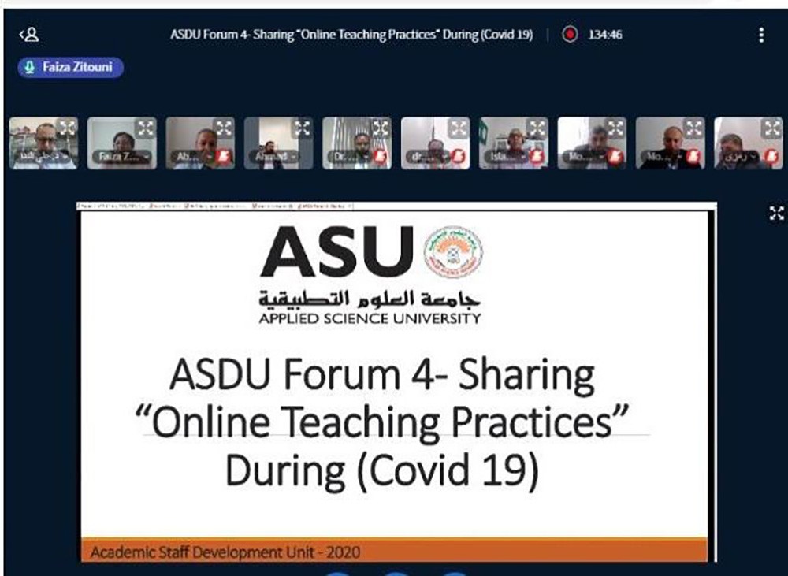Open the users list panel icon
Viewport: 788px width, 576px height.
[x=29, y=35]
